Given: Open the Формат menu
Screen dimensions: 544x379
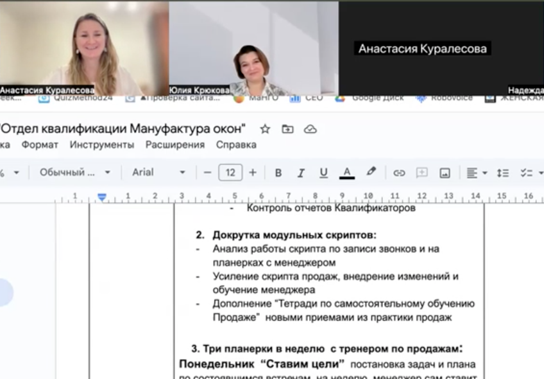Looking at the screenshot, I should coord(40,145).
